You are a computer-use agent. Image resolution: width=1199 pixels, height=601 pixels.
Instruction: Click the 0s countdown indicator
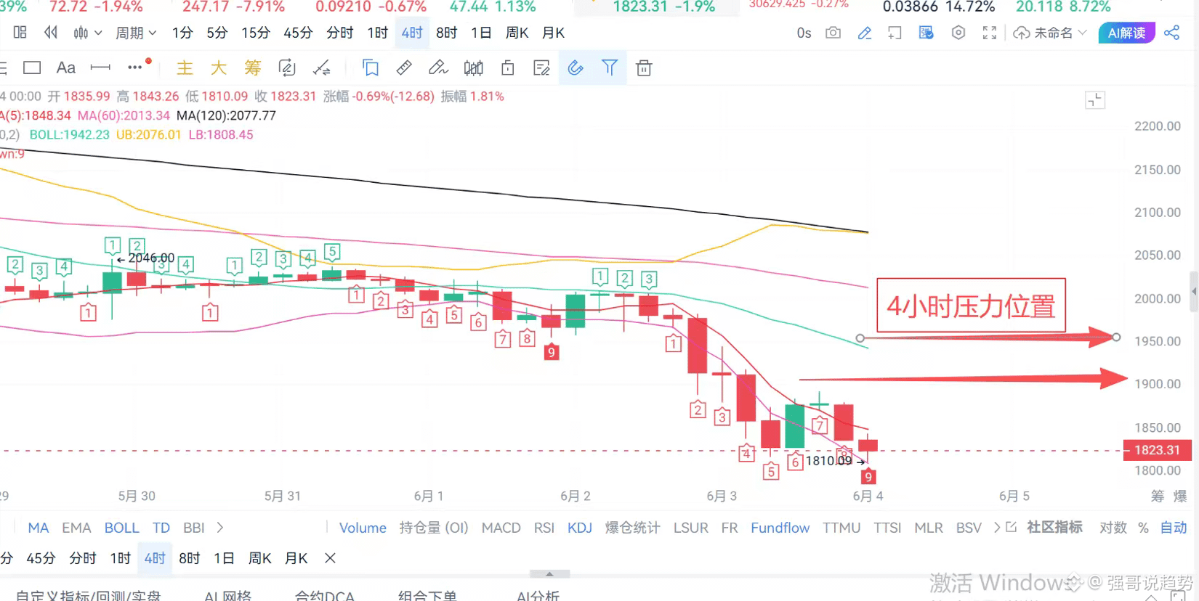tap(804, 33)
